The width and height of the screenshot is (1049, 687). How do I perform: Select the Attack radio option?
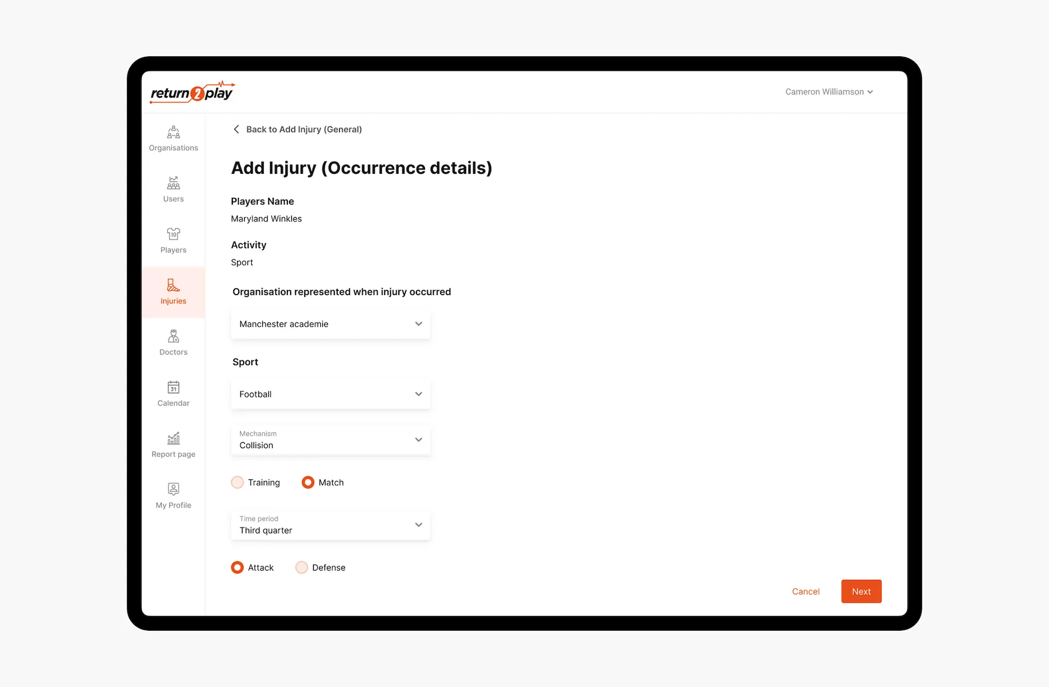click(x=237, y=568)
